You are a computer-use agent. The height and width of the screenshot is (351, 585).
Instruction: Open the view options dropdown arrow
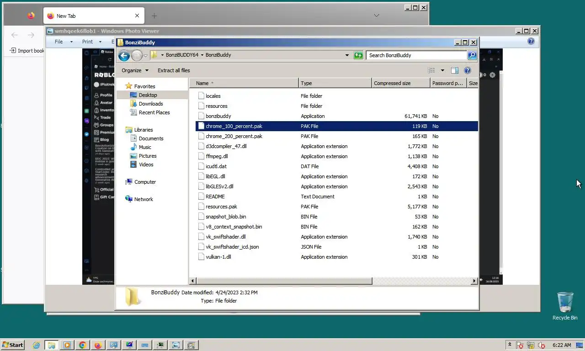(x=442, y=70)
